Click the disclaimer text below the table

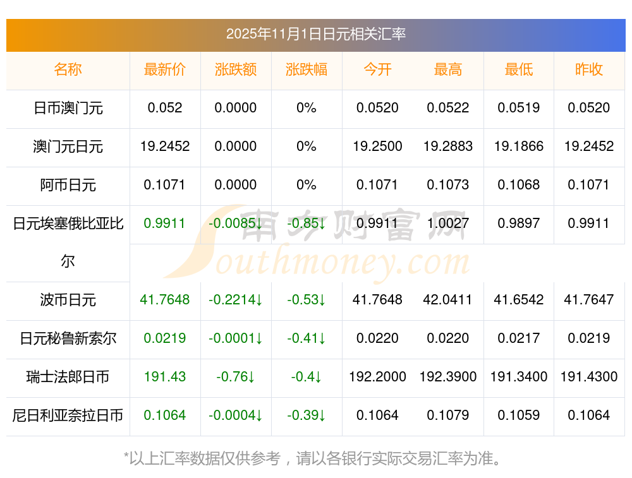click(x=315, y=458)
